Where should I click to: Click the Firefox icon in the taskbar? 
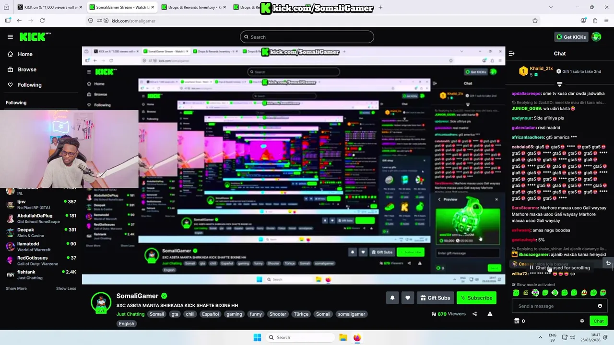pos(357,337)
